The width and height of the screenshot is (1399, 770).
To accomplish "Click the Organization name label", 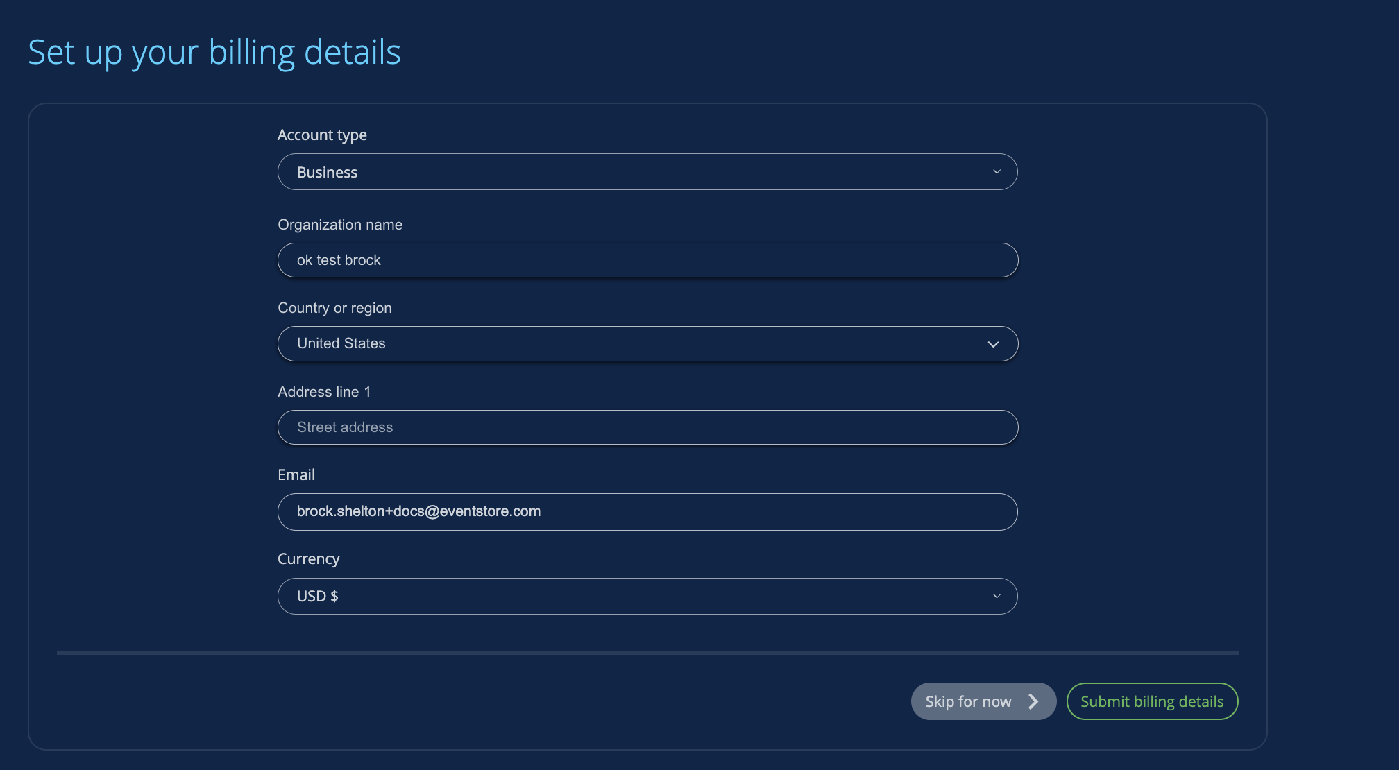I will tap(340, 225).
